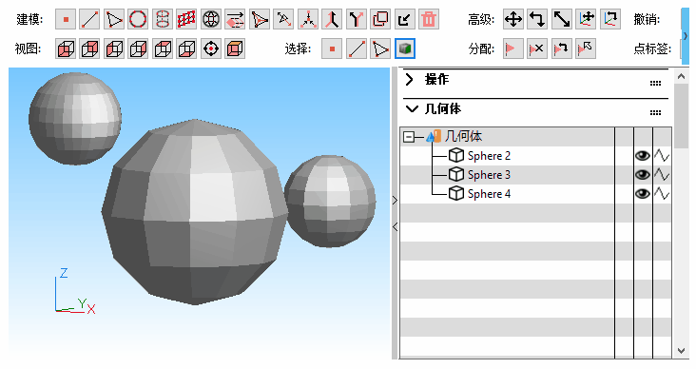Toggle the curve icon for Sphere 4

coord(662,194)
